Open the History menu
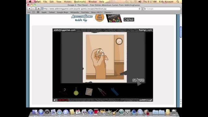 pyautogui.click(x=68, y=2)
